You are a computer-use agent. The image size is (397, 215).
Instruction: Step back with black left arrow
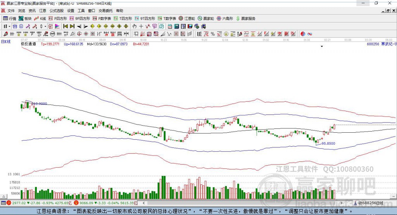pos(79,26)
